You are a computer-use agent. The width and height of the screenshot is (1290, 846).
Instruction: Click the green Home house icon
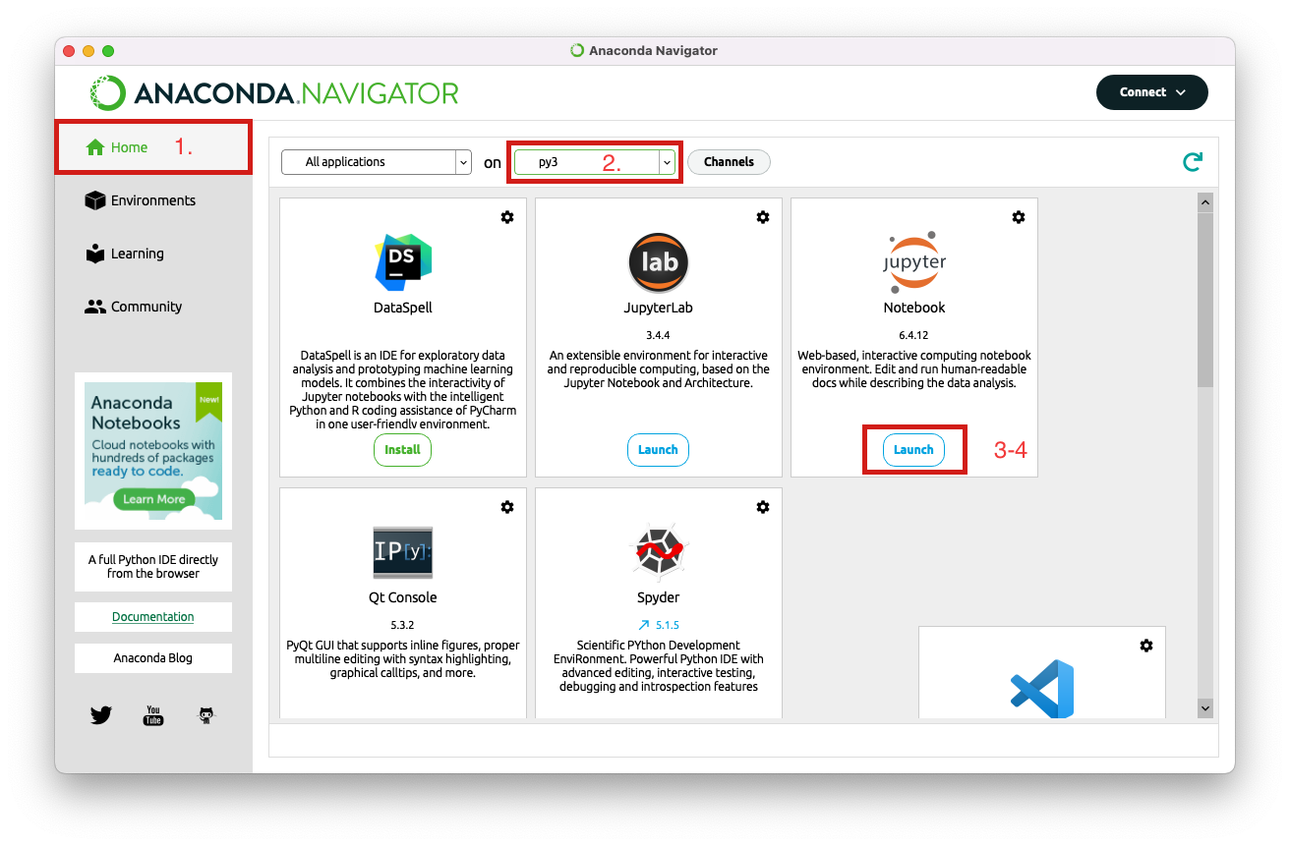tap(95, 147)
